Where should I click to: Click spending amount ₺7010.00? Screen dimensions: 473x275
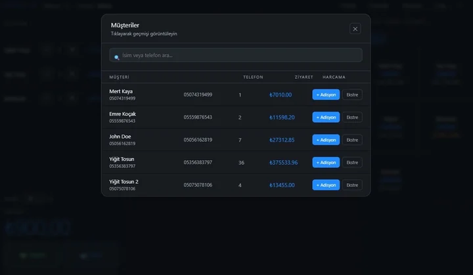click(x=281, y=95)
